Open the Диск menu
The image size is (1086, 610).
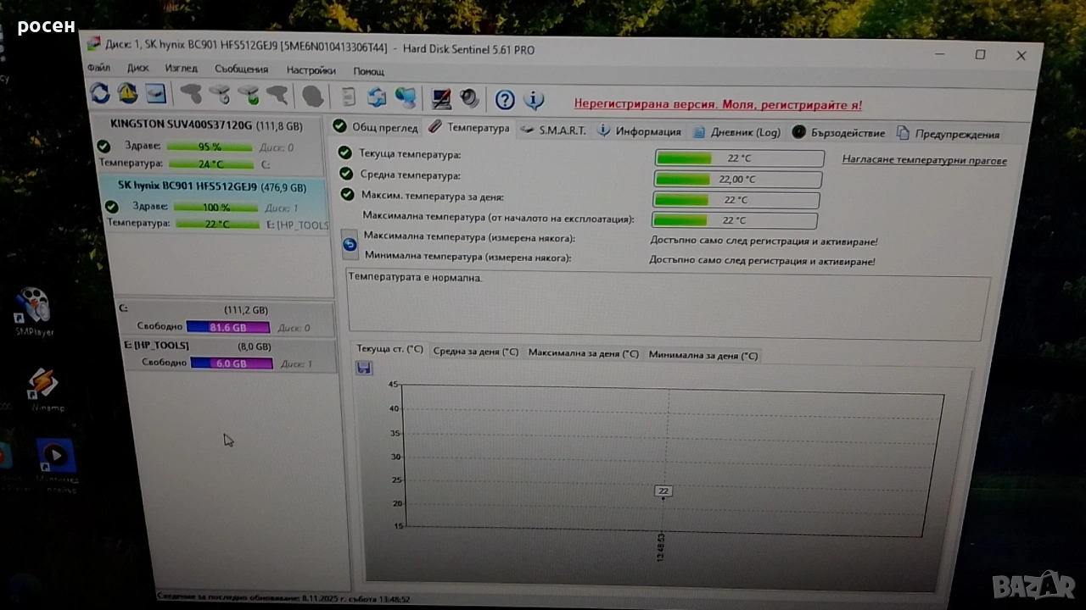[x=137, y=68]
